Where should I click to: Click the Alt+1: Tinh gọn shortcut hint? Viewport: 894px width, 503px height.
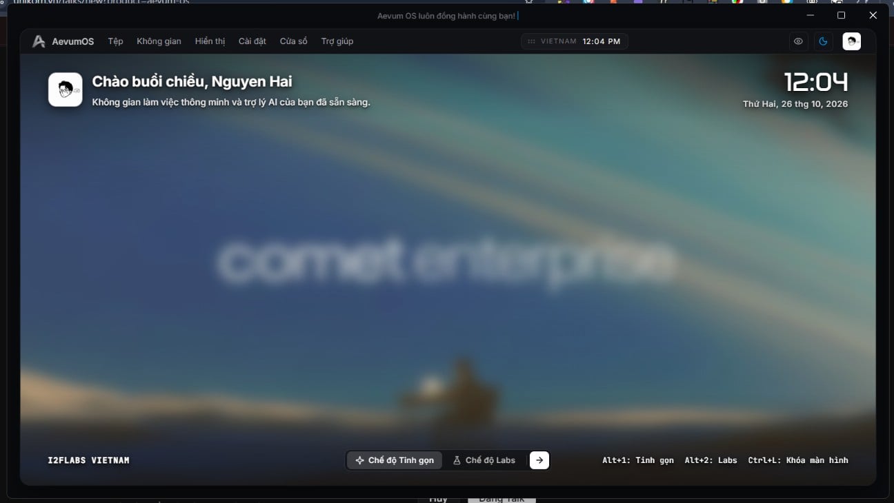tap(638, 460)
